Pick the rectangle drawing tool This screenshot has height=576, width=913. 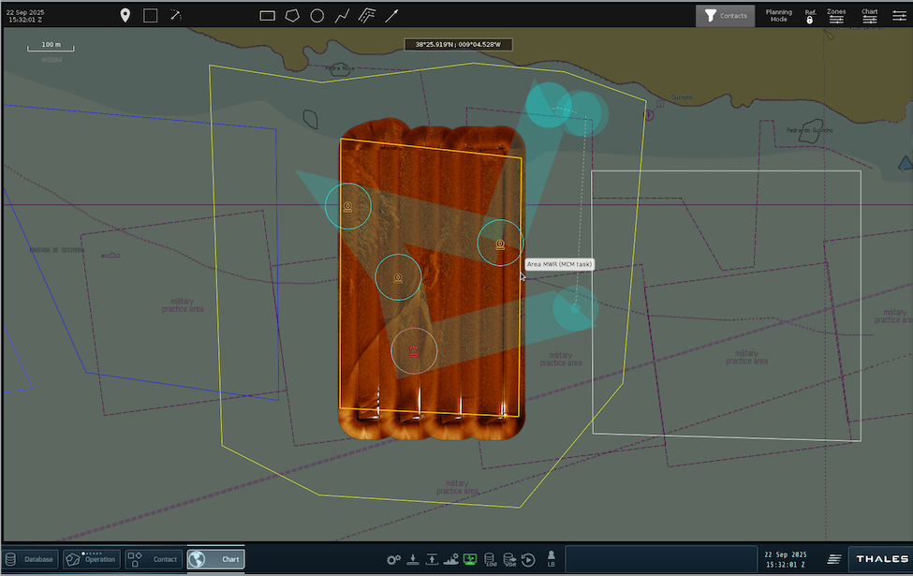267,15
